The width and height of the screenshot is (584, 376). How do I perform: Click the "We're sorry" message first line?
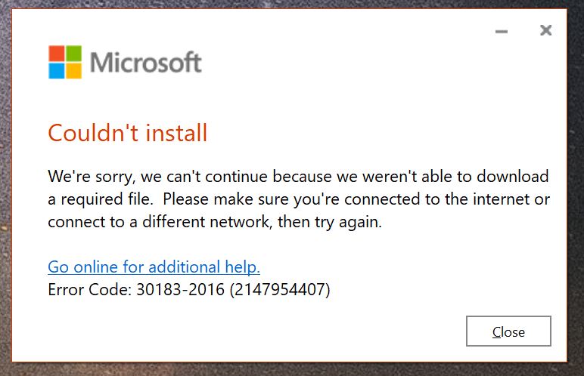click(x=298, y=177)
